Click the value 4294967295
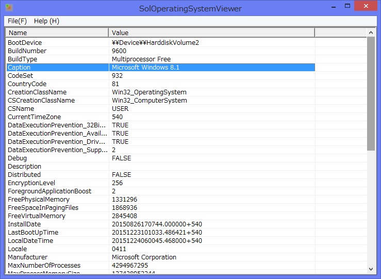The image size is (381, 279). pos(130,266)
